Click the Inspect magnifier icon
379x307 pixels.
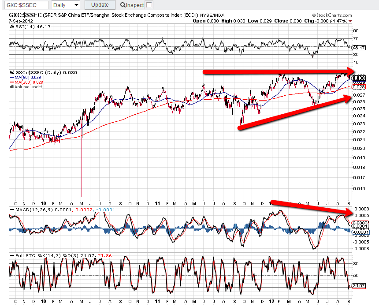[123, 5]
